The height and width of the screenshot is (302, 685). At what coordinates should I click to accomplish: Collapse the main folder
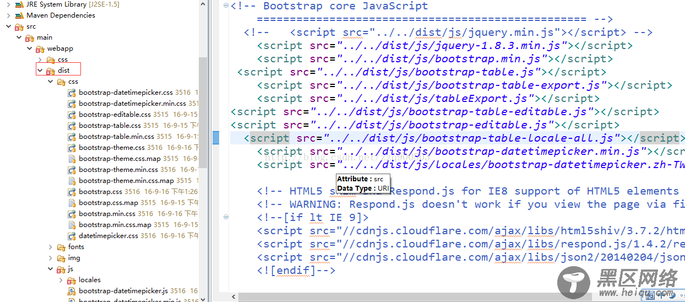pyautogui.click(x=19, y=37)
